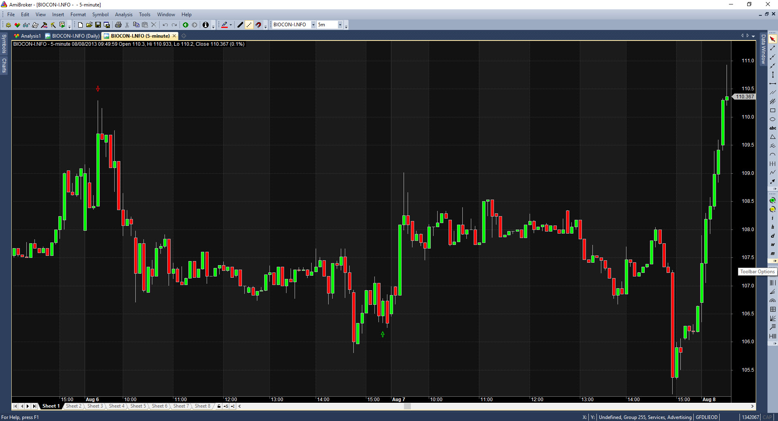Select the Fibonacci arcs tool
The width and height of the screenshot is (778, 421).
tap(772, 301)
